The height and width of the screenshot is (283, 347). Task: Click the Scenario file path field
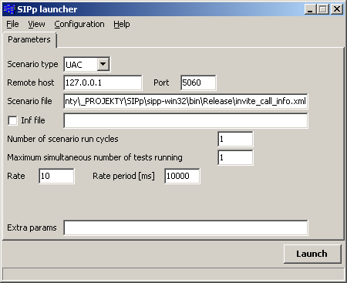click(185, 101)
